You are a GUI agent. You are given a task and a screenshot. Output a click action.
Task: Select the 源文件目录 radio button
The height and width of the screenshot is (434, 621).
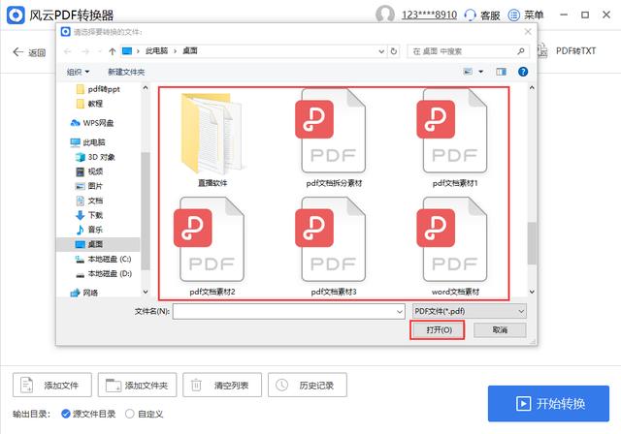(66, 414)
